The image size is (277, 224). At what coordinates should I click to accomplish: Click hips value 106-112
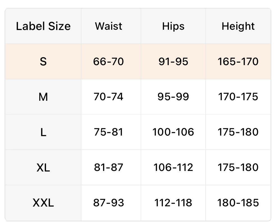pyautogui.click(x=173, y=168)
